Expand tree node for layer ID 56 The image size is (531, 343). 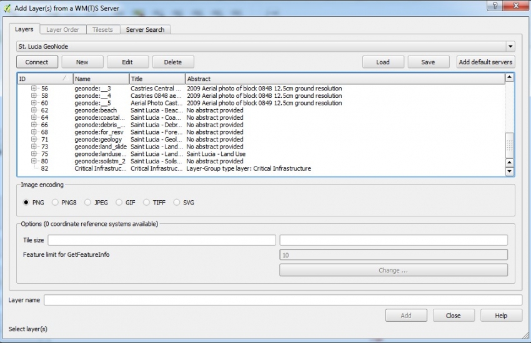[x=34, y=89]
